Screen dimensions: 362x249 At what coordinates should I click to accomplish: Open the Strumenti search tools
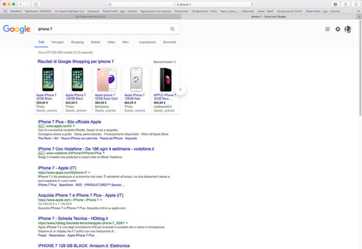(x=170, y=42)
